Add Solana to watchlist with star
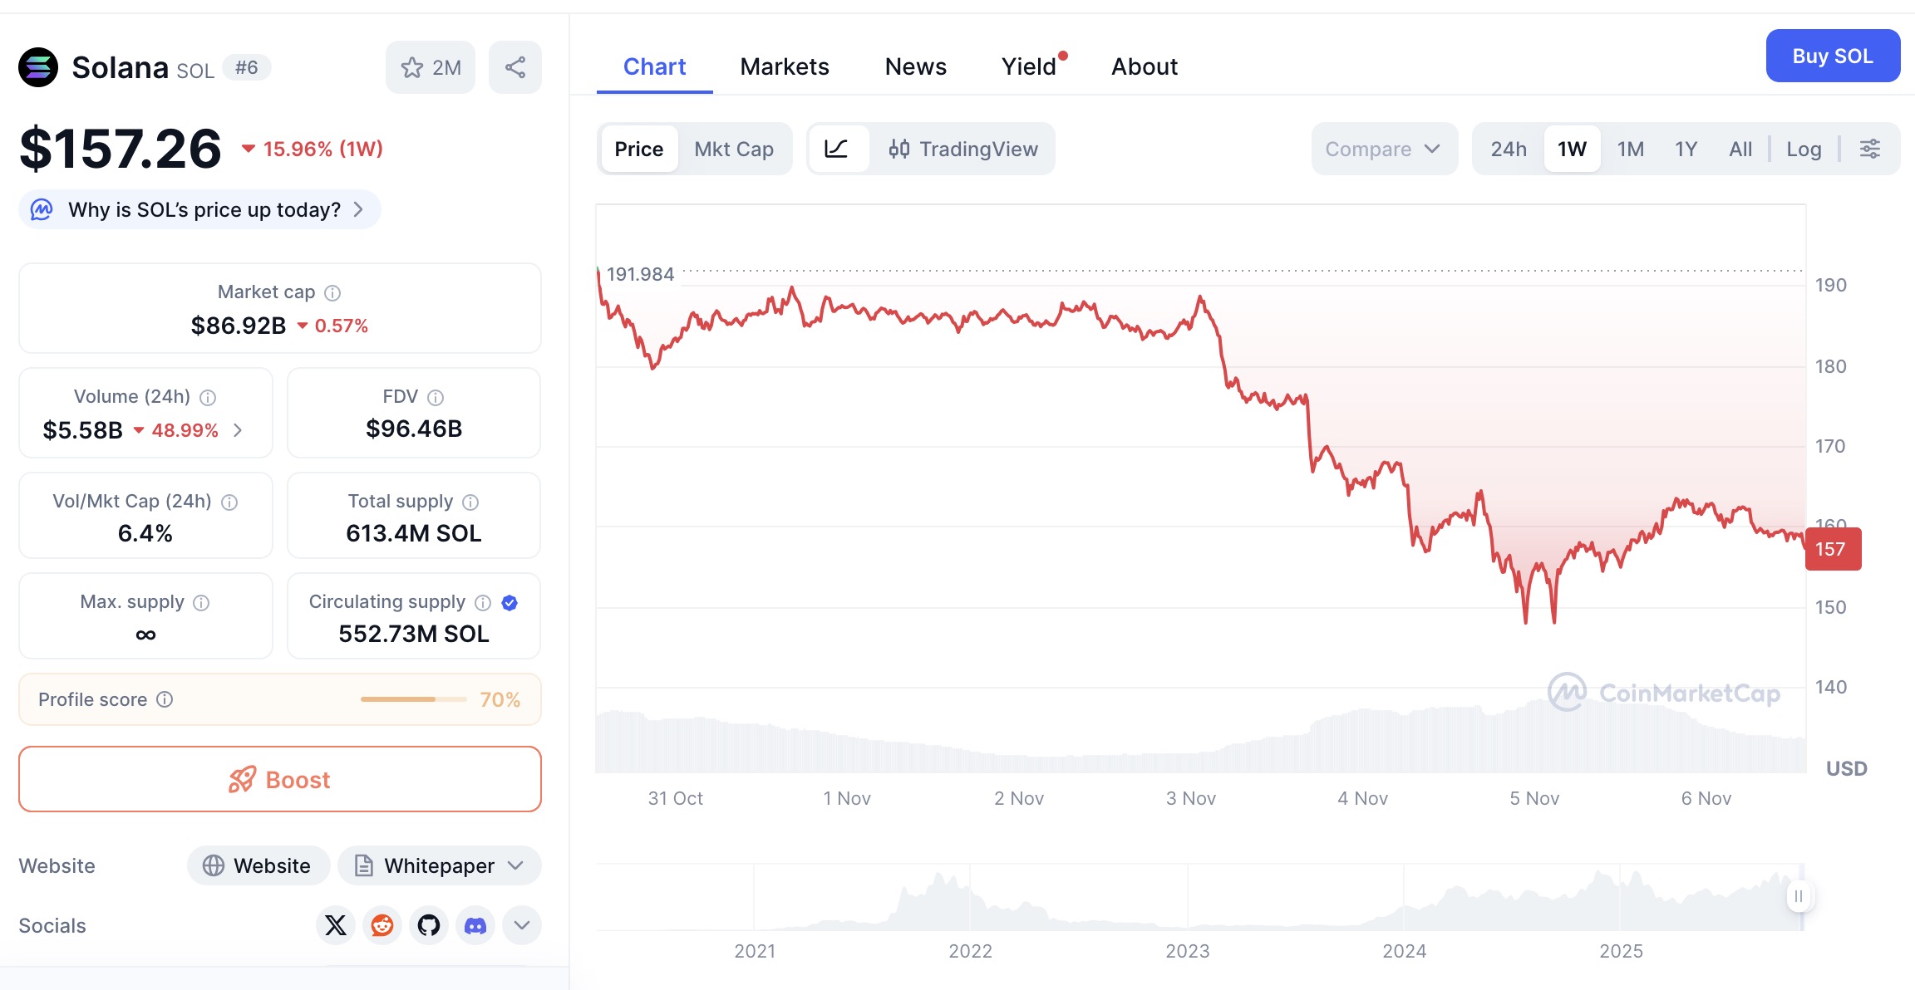 [430, 67]
